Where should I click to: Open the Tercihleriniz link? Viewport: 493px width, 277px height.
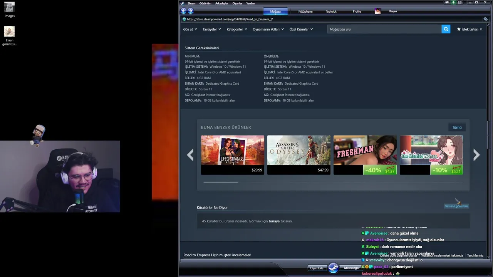pyautogui.click(x=475, y=255)
